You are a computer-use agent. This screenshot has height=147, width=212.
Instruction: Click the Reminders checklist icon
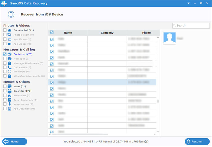point(9,95)
